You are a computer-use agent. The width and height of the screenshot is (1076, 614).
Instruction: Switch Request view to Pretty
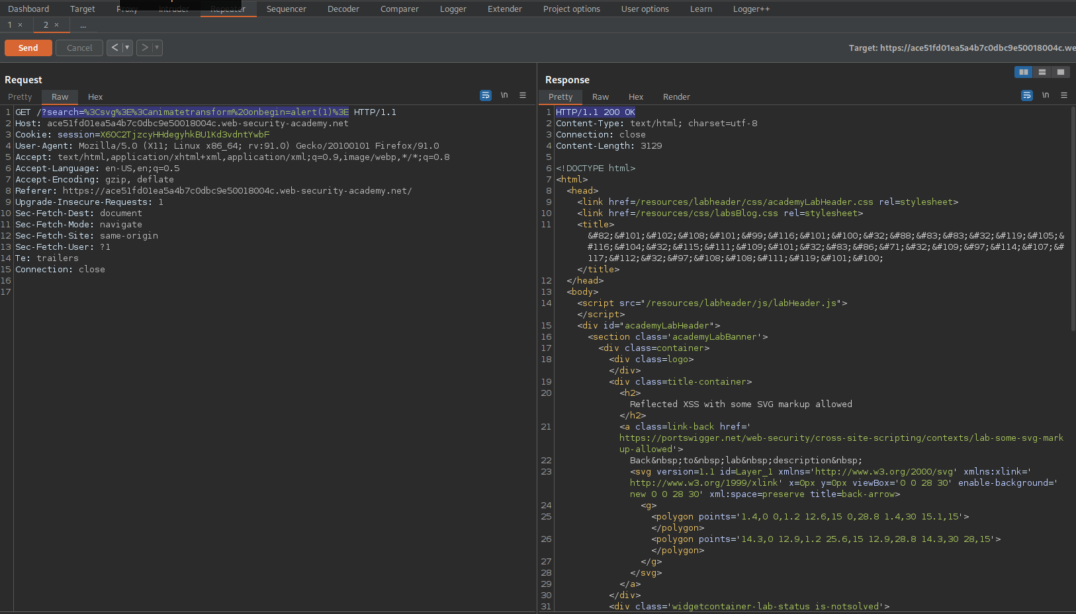tap(20, 96)
